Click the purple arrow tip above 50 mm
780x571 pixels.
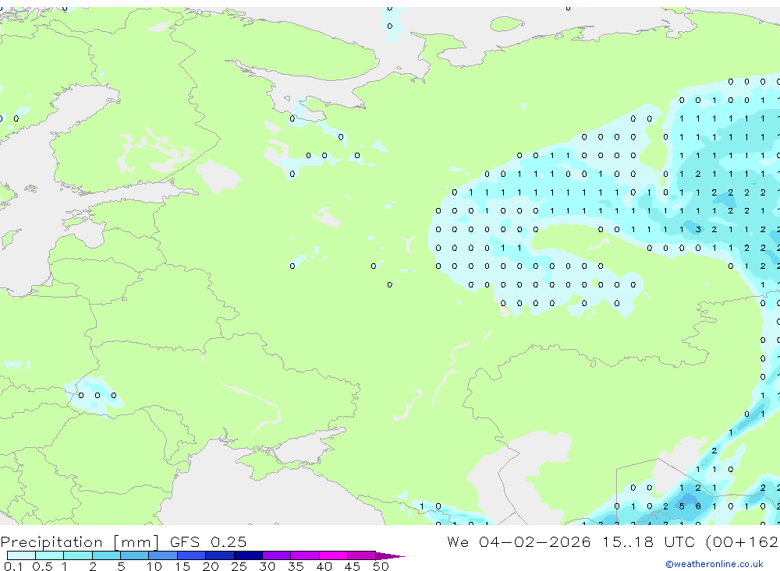[389, 556]
